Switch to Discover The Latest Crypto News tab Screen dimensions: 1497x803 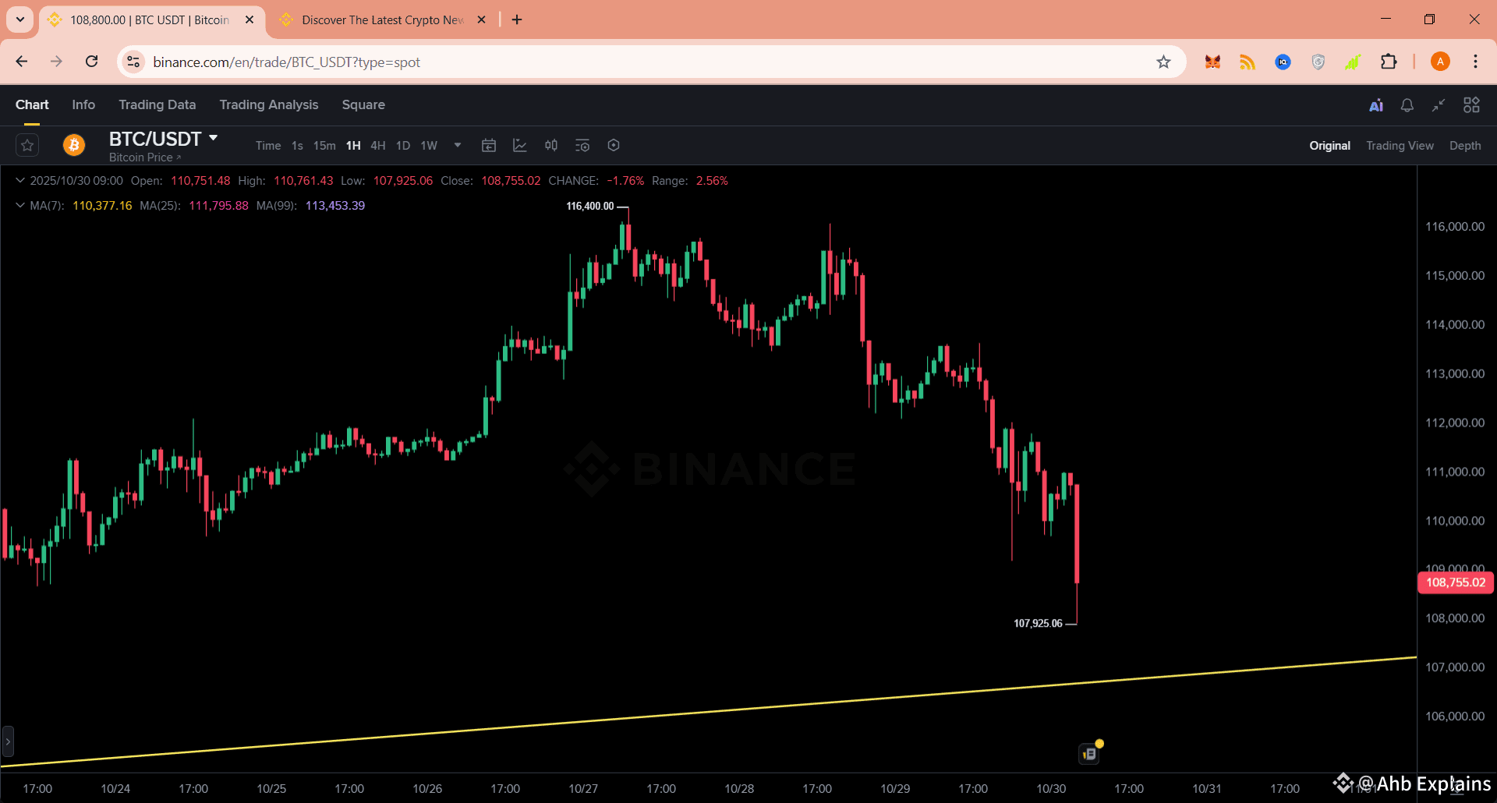pyautogui.click(x=382, y=19)
